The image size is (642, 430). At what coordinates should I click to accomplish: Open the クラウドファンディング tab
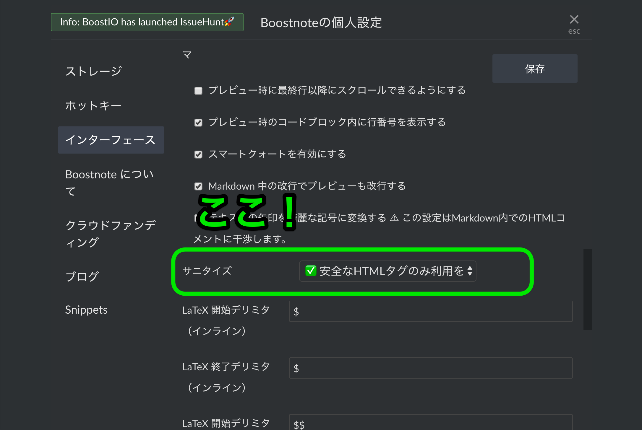click(111, 234)
